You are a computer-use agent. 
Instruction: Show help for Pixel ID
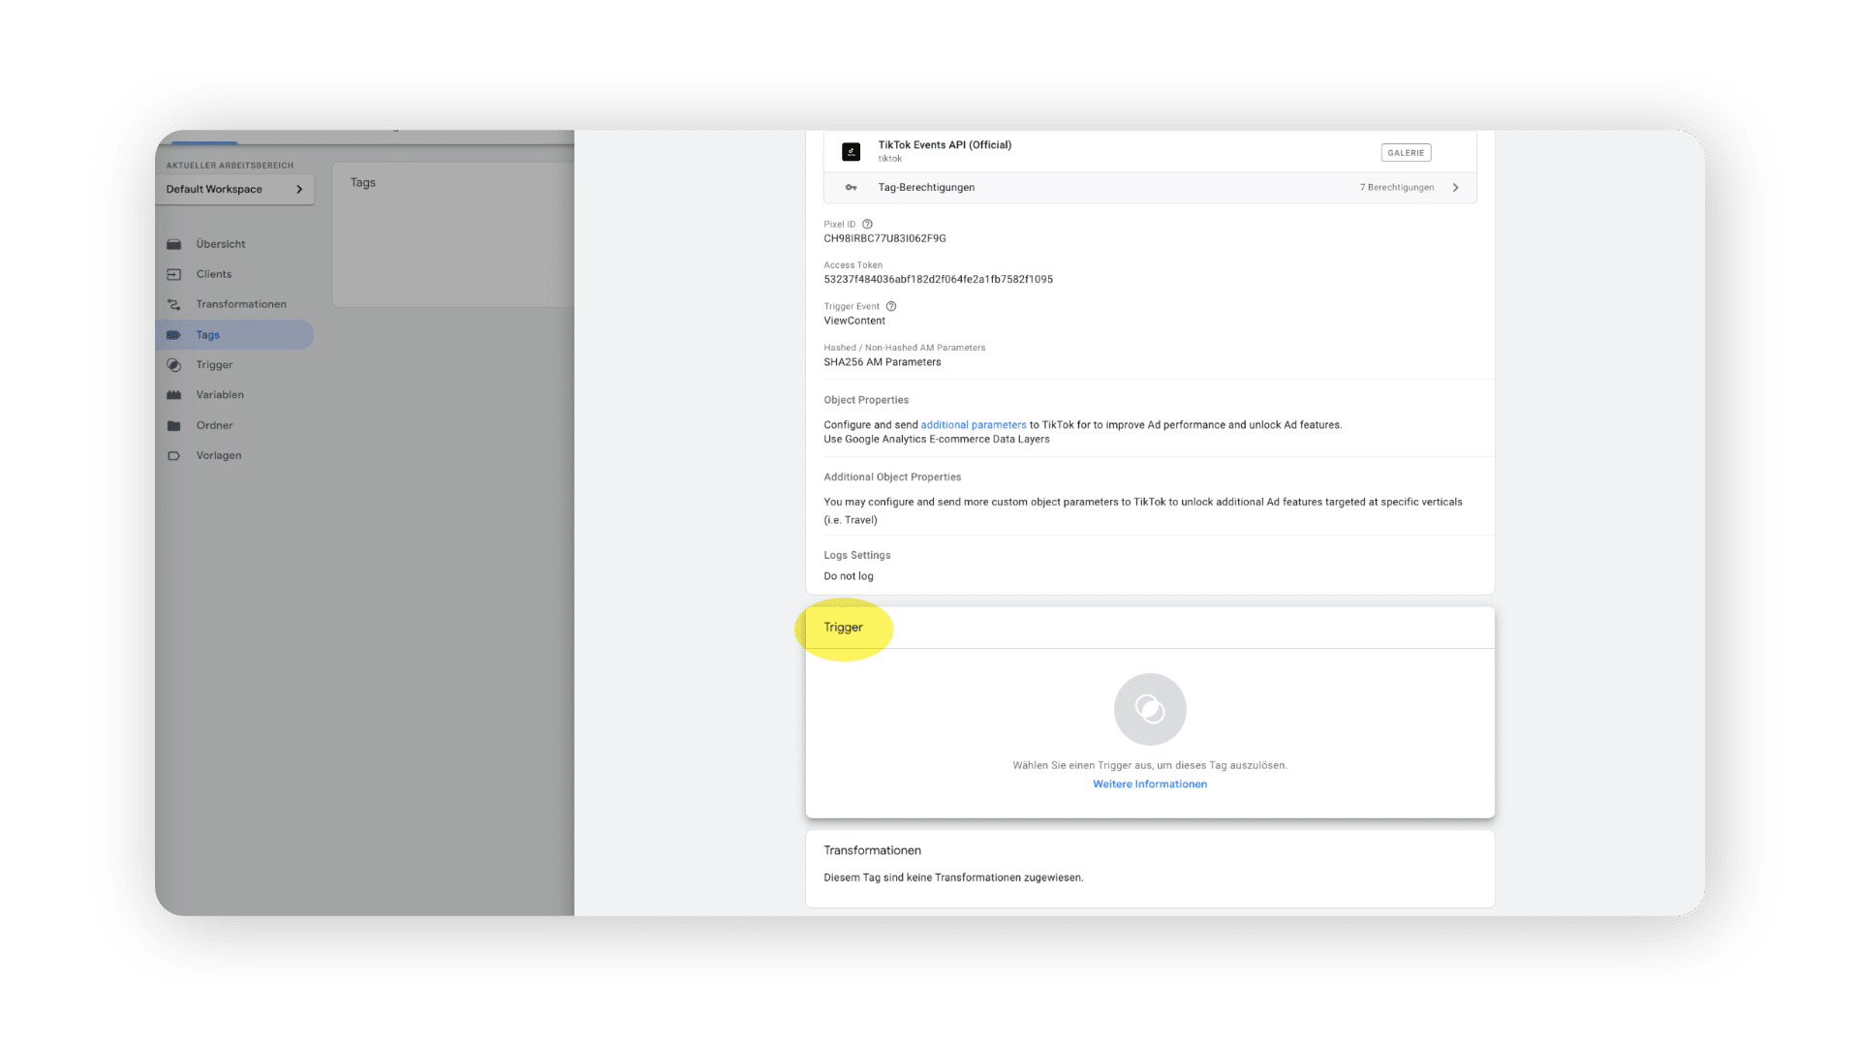click(867, 224)
